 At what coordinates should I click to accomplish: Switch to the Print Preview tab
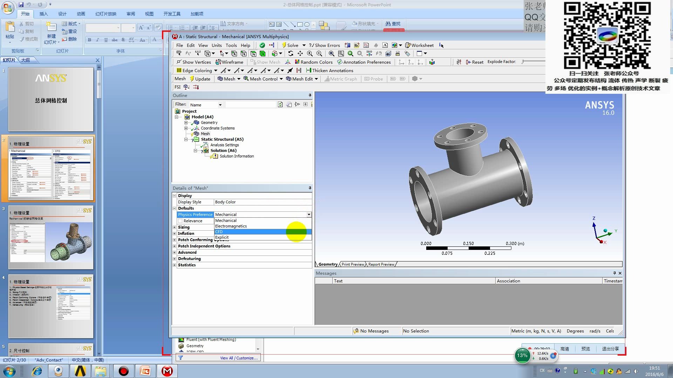click(x=353, y=264)
